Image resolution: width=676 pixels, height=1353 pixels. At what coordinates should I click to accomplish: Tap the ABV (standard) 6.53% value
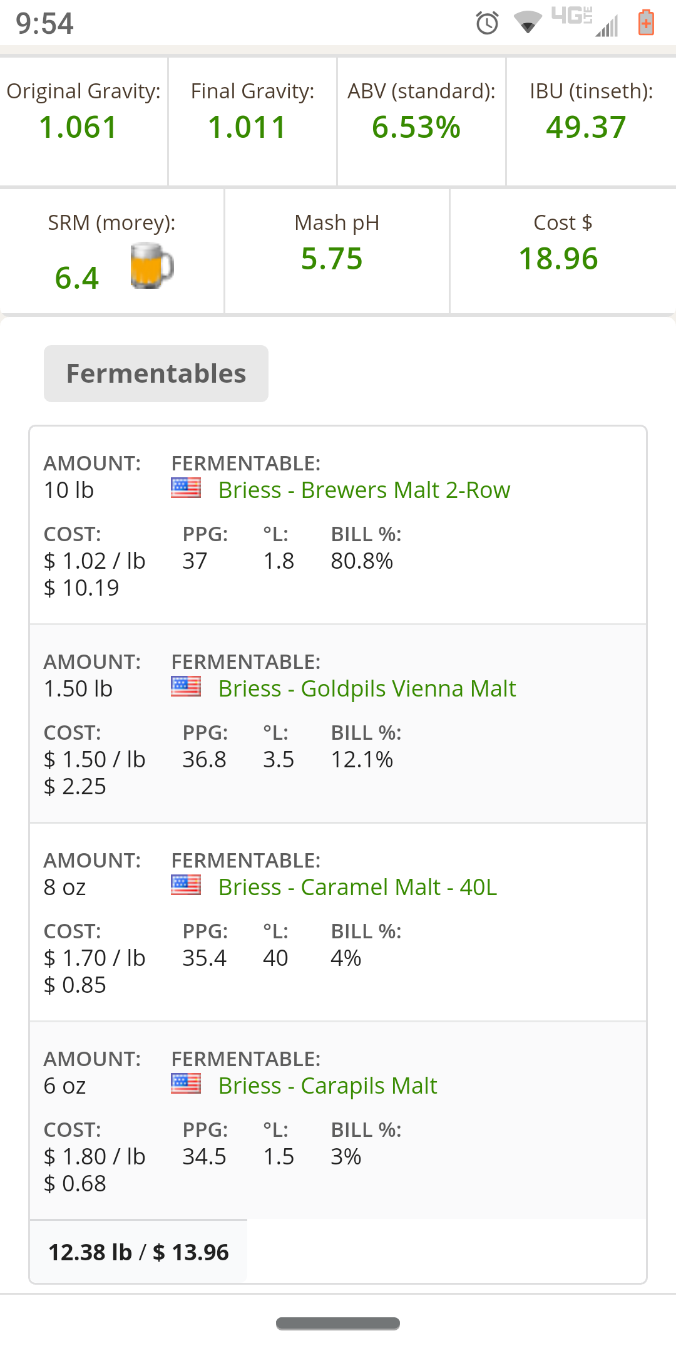click(416, 127)
